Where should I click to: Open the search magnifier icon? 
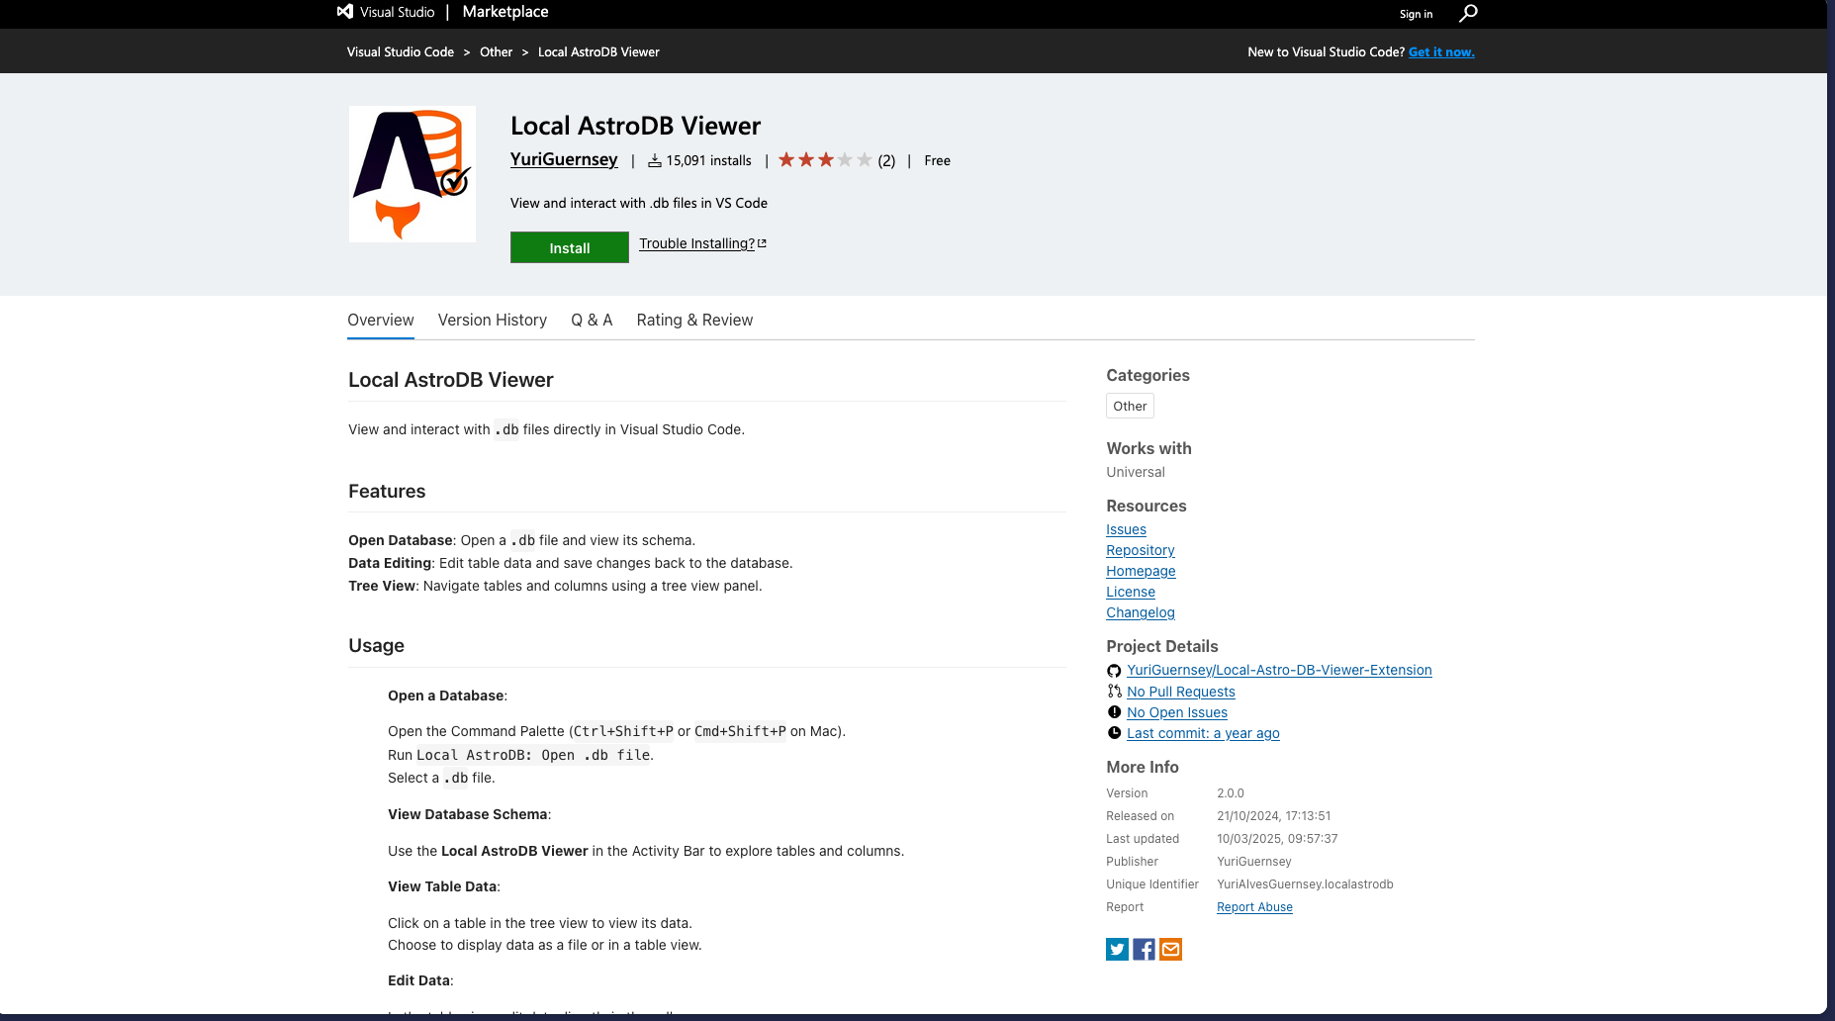click(1468, 13)
